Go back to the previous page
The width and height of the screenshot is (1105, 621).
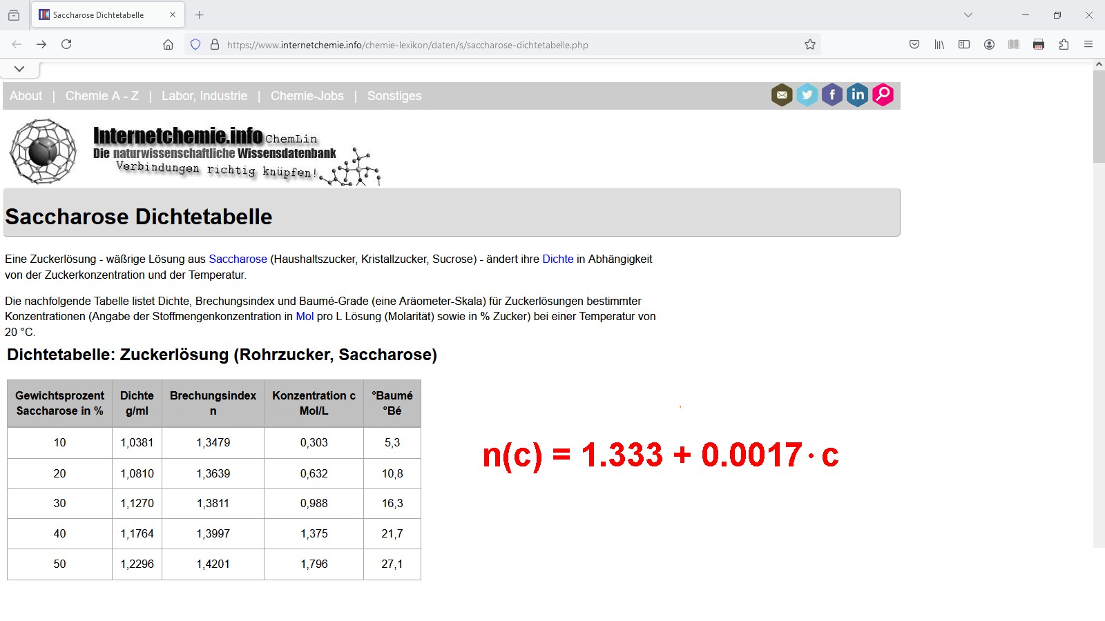[17, 44]
